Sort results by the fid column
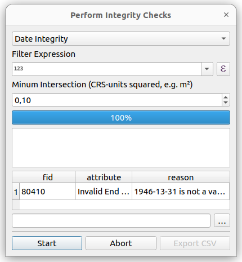 [48, 177]
